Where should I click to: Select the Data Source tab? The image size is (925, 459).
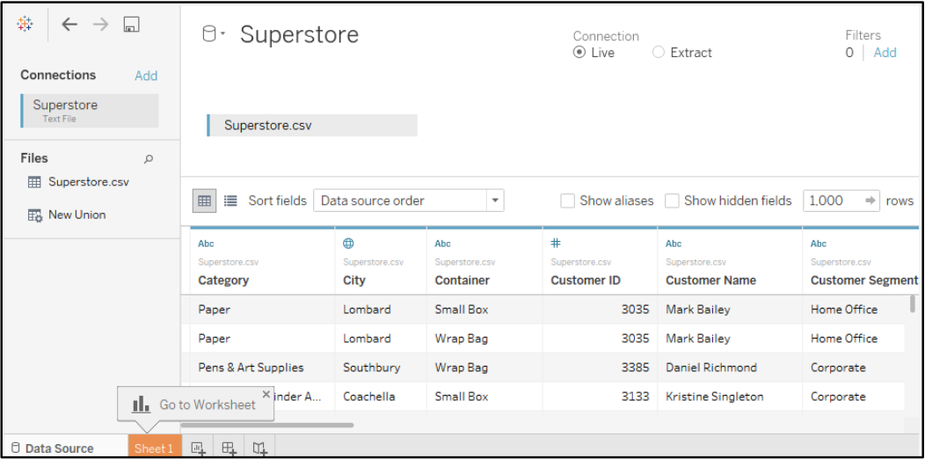(x=53, y=448)
